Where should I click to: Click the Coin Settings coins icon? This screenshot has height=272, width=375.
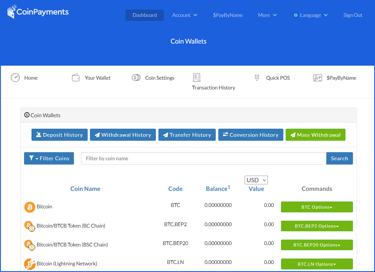(136, 78)
